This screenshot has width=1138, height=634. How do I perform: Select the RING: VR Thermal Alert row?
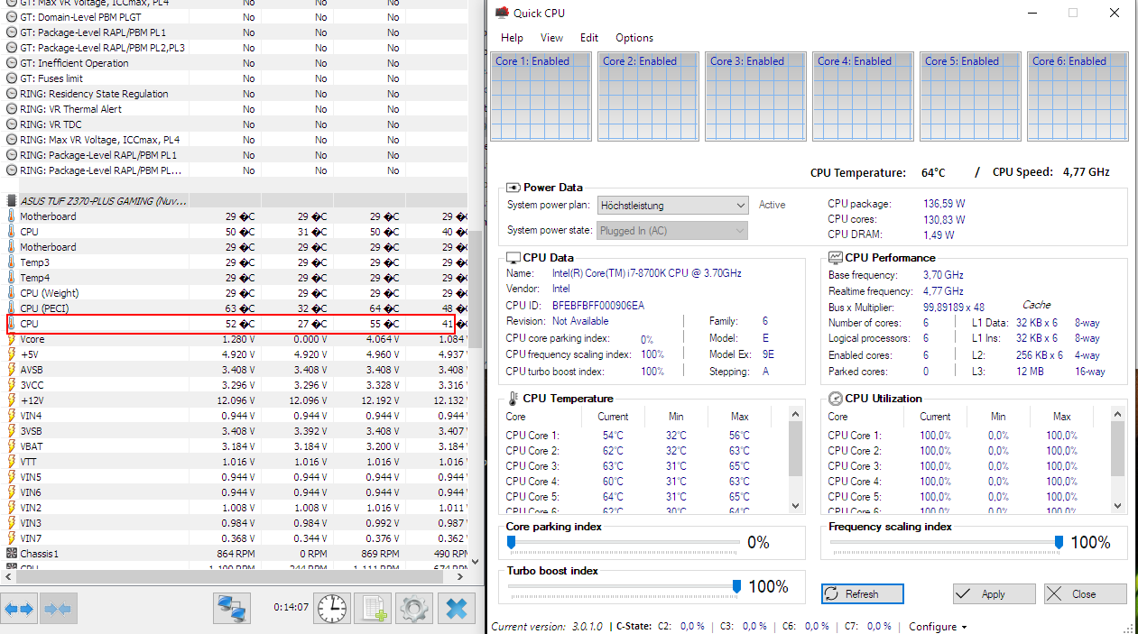click(235, 109)
